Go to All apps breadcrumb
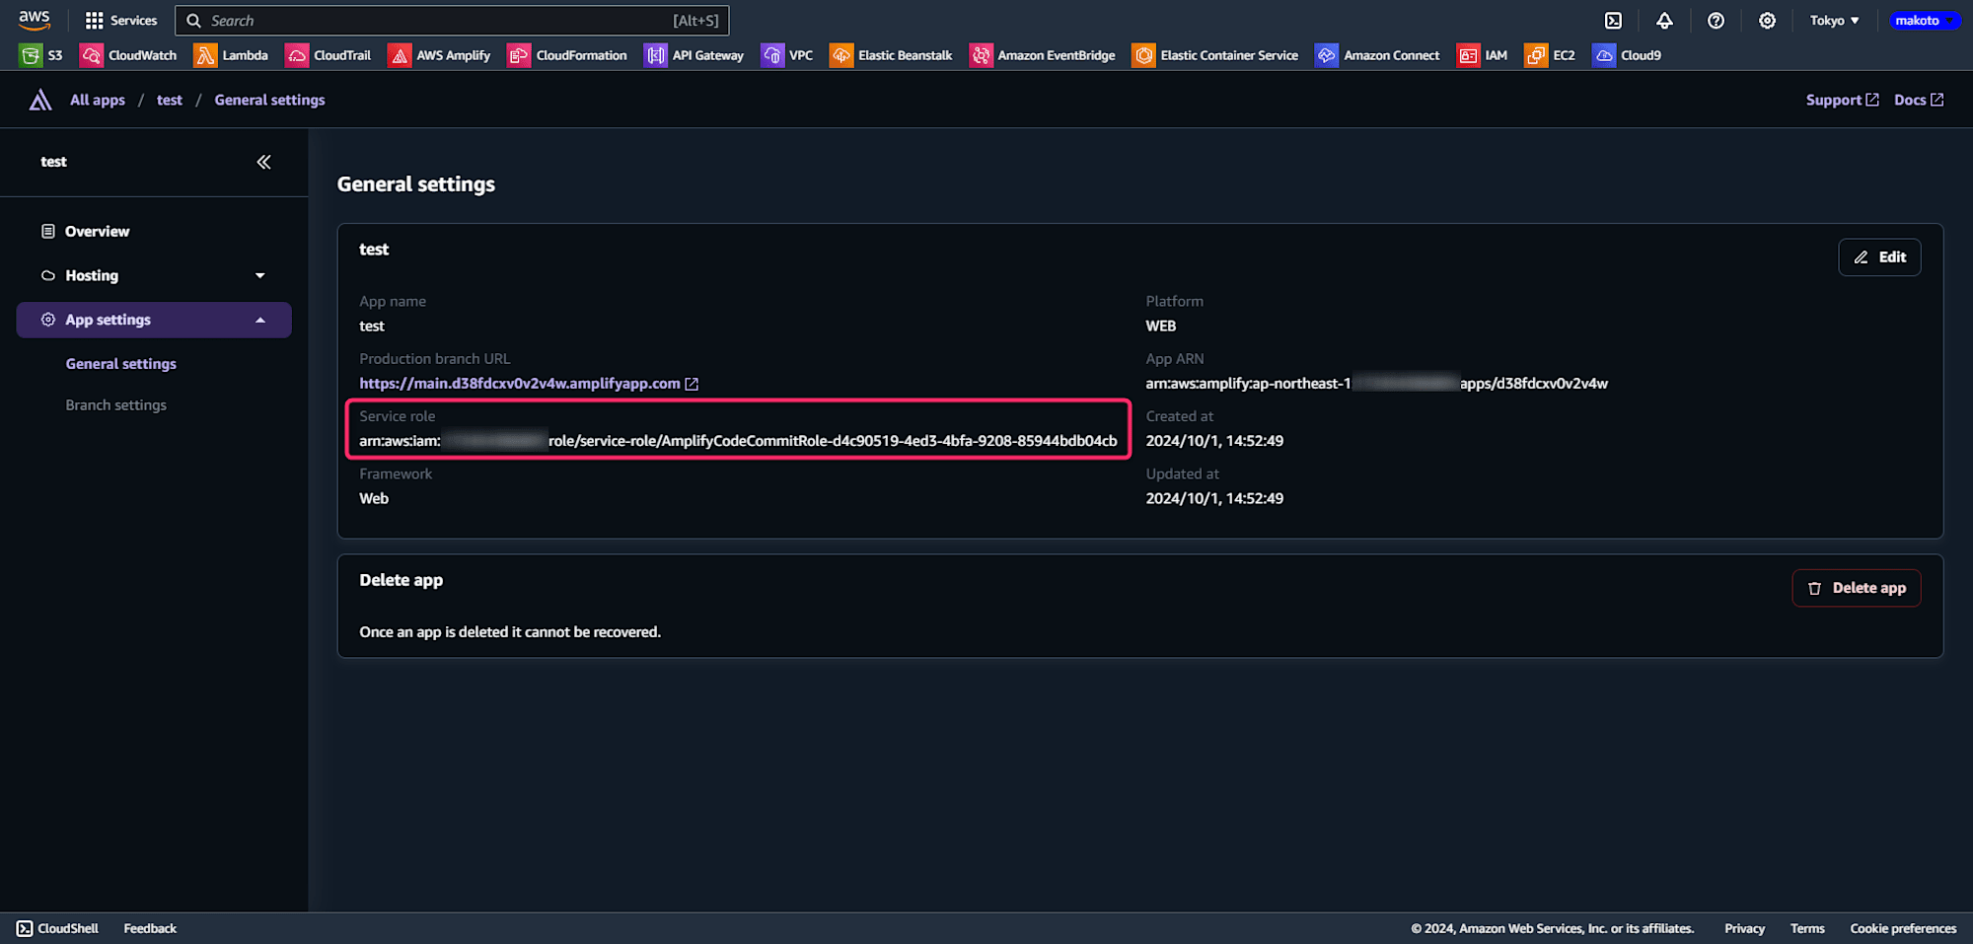This screenshot has width=1973, height=944. pyautogui.click(x=98, y=100)
